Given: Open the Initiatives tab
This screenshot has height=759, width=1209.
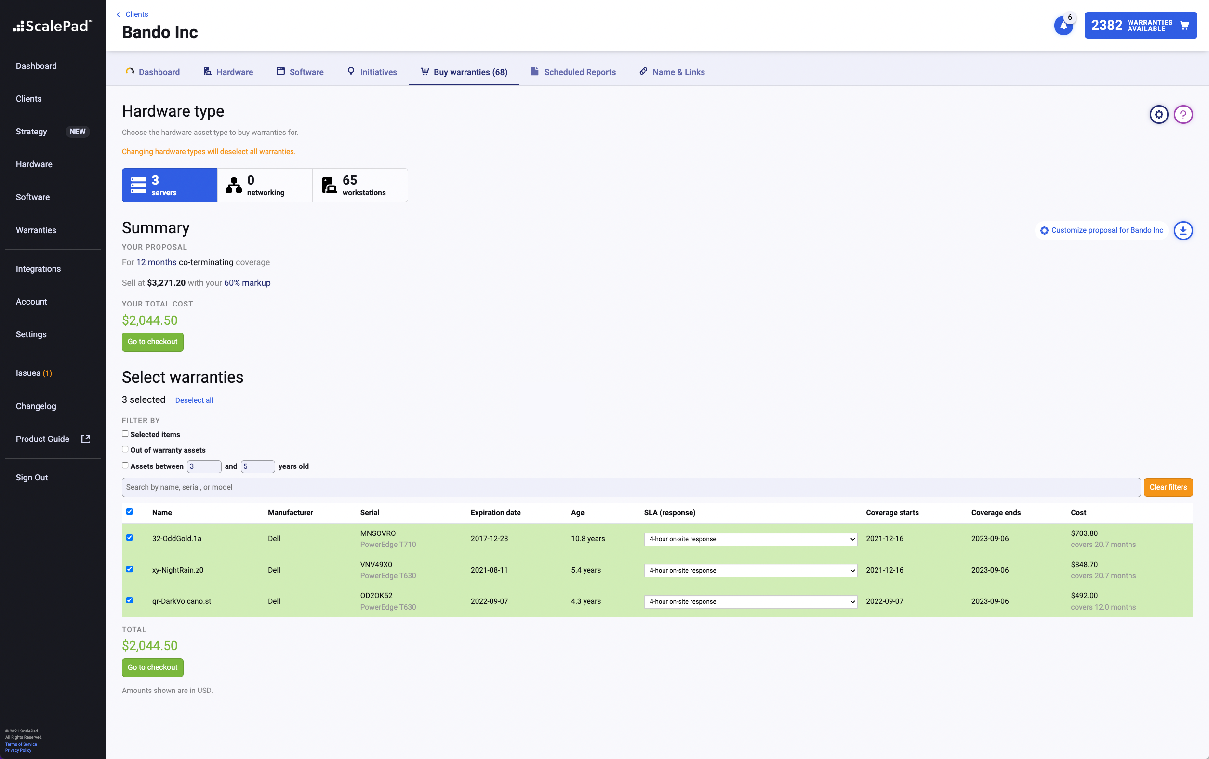Looking at the screenshot, I should click(372, 72).
